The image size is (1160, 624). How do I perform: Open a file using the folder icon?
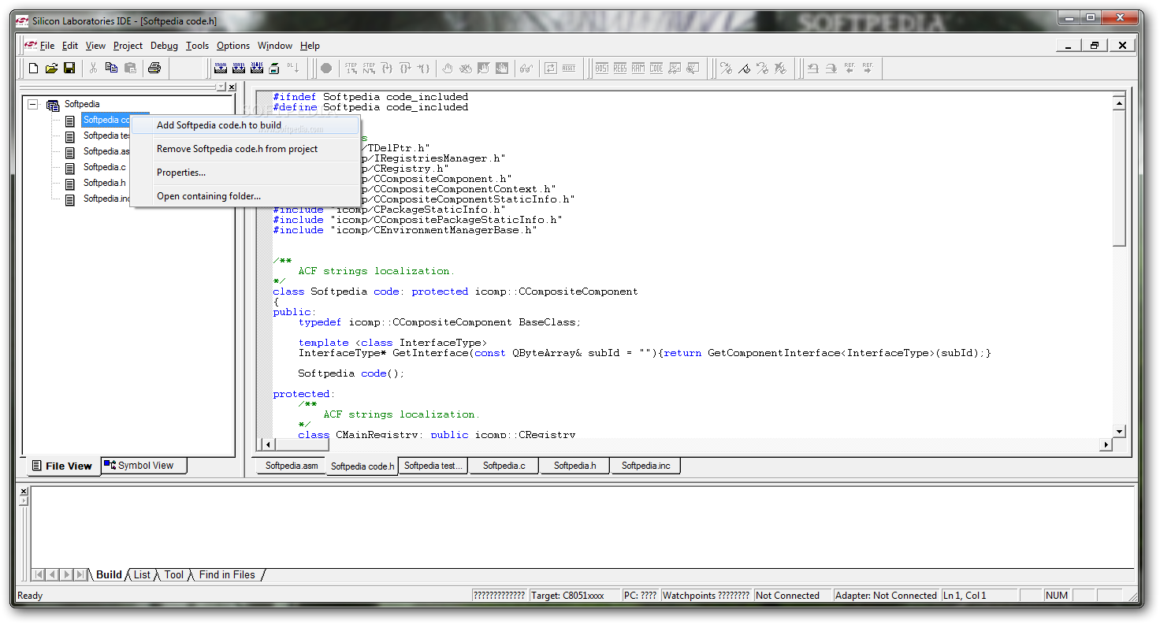point(51,69)
